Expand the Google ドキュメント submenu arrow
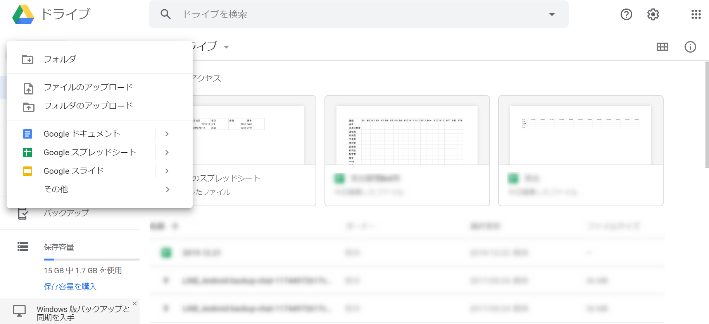This screenshot has width=709, height=324. (x=167, y=134)
